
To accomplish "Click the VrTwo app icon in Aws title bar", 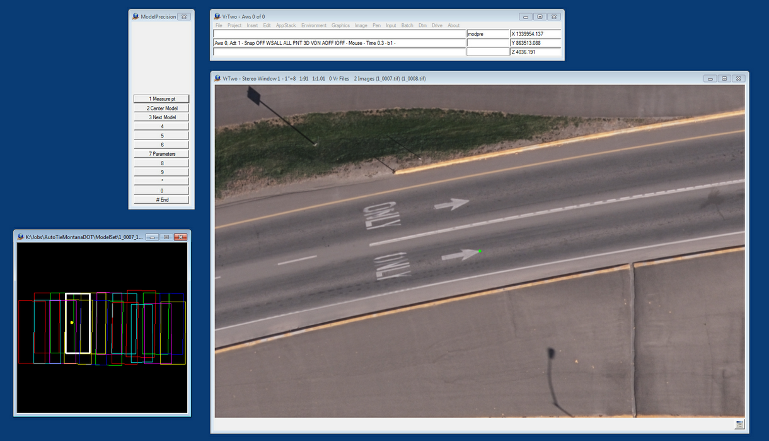I will pos(217,16).
